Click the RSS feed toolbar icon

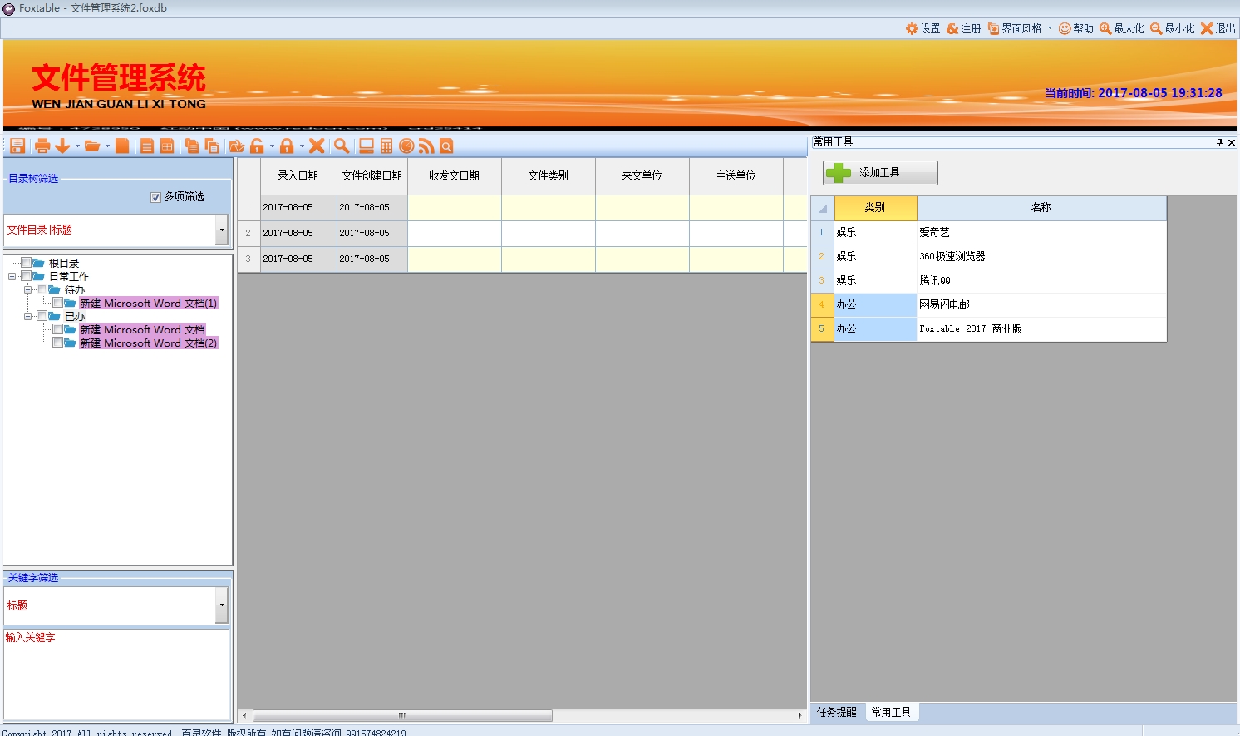[x=426, y=146]
